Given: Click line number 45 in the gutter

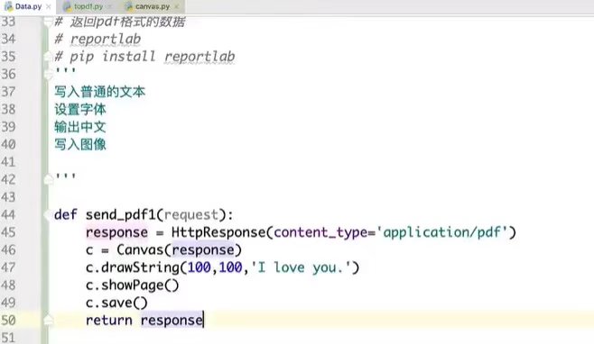Looking at the screenshot, I should coord(8,232).
